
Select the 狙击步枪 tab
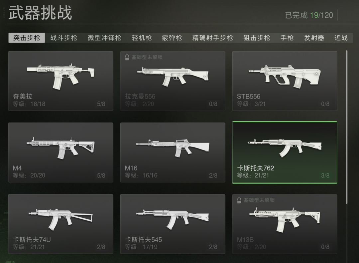pos(257,38)
